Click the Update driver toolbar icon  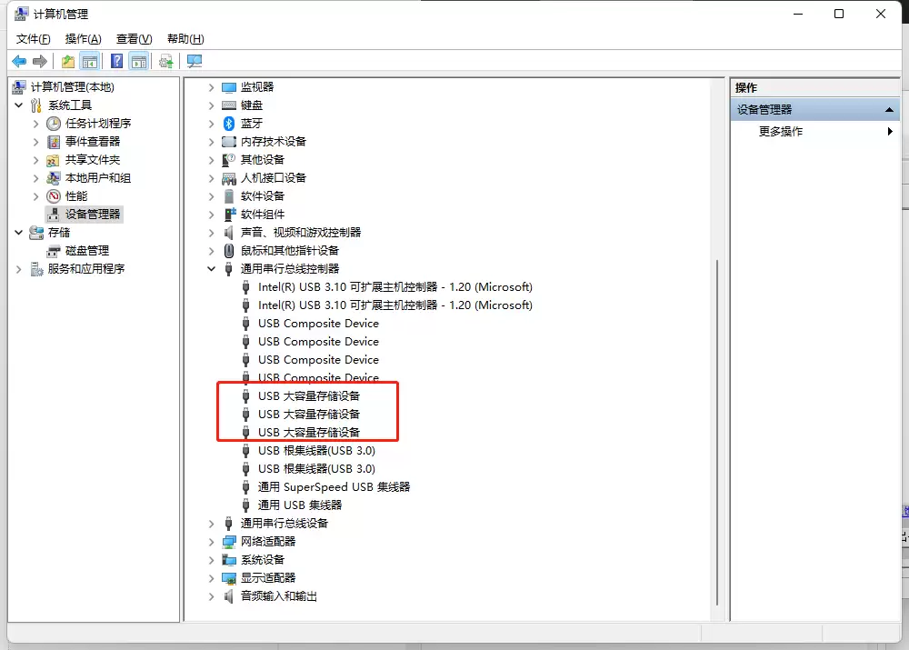165,61
